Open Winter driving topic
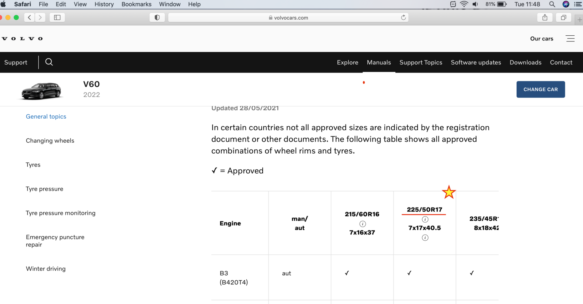The height and width of the screenshot is (304, 583). pyautogui.click(x=46, y=269)
